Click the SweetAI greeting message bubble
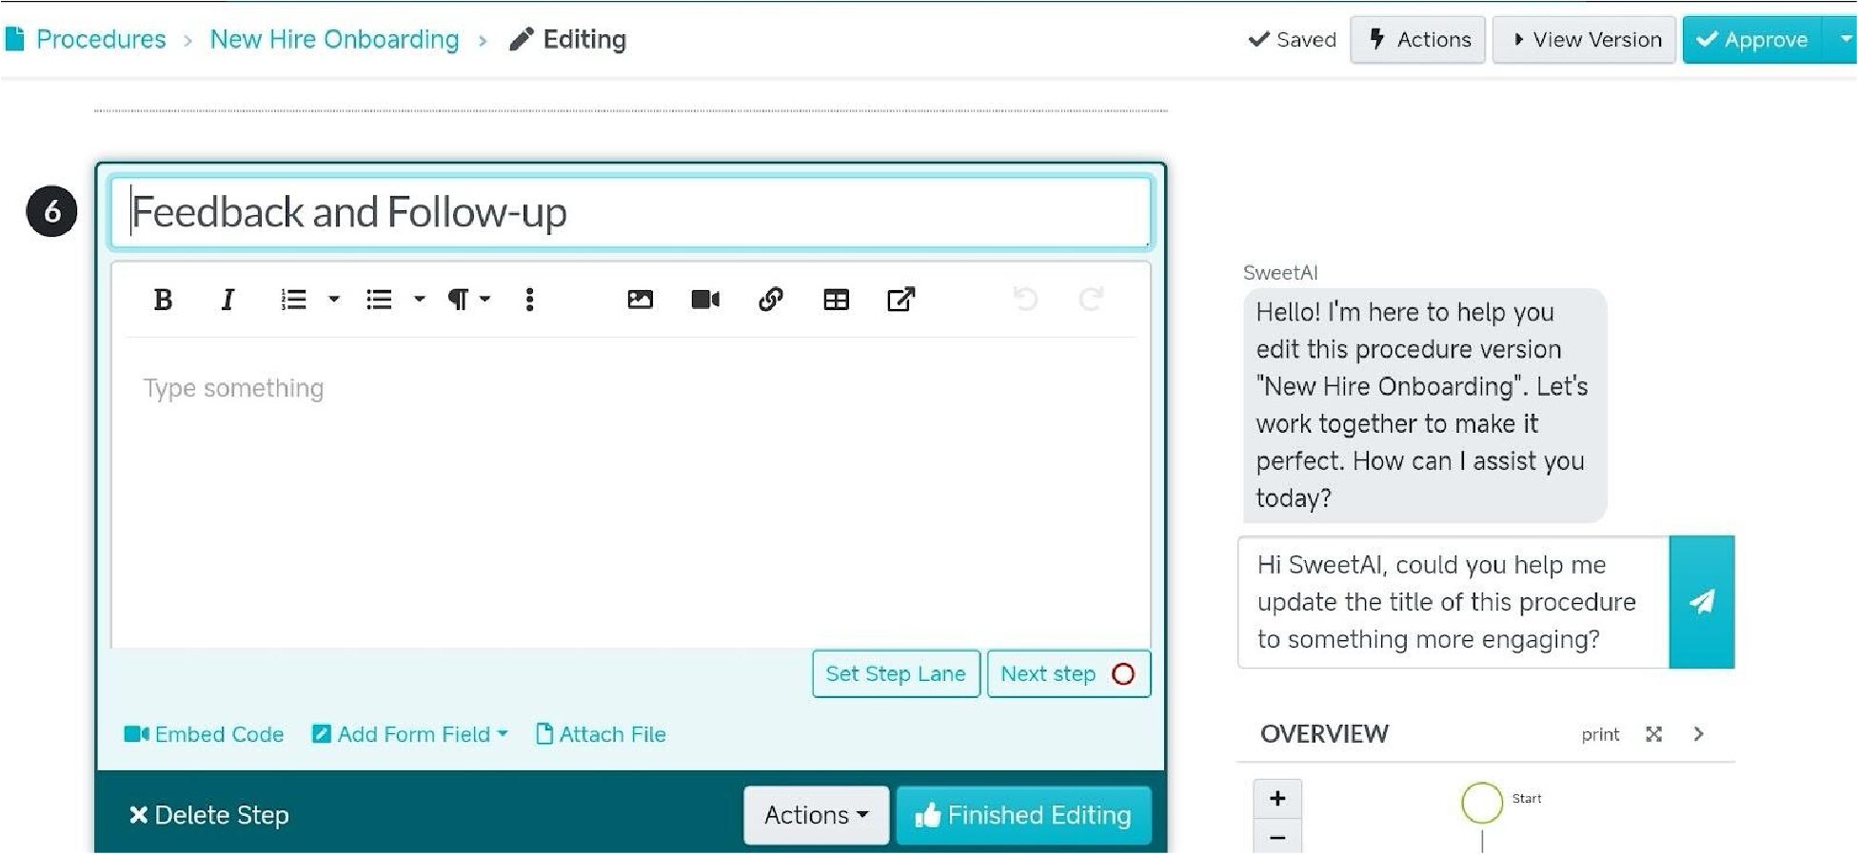 [1425, 405]
